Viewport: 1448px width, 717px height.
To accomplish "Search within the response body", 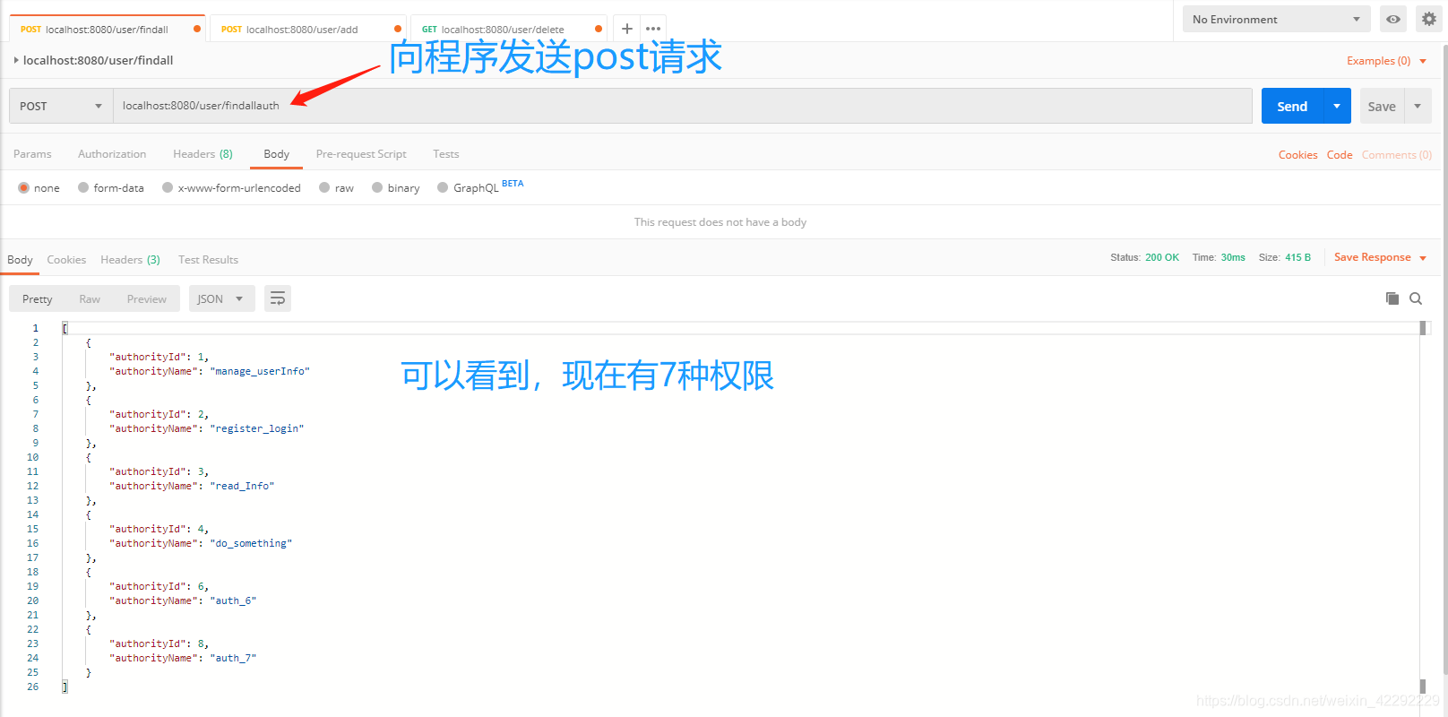I will pyautogui.click(x=1416, y=298).
